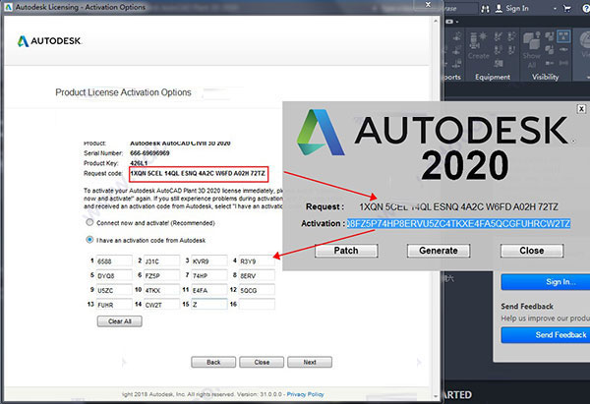The image size is (590, 404).
Task: Click the empty activation code field 16
Action: pyautogui.click(x=257, y=305)
